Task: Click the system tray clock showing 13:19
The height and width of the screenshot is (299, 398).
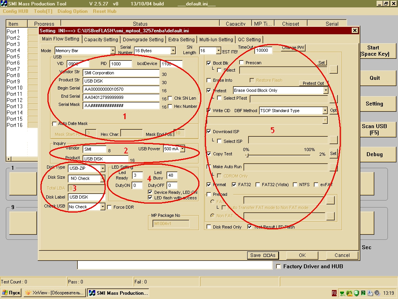Action: click(389, 293)
